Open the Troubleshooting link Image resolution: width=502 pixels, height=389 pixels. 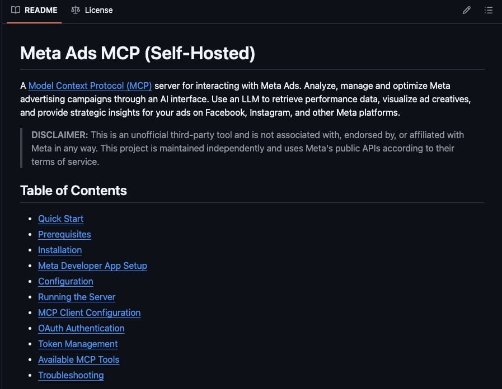coord(71,375)
